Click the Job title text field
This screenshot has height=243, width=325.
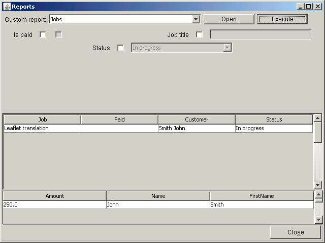261,34
